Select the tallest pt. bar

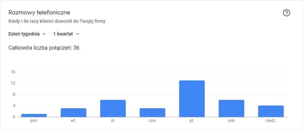coord(192,99)
